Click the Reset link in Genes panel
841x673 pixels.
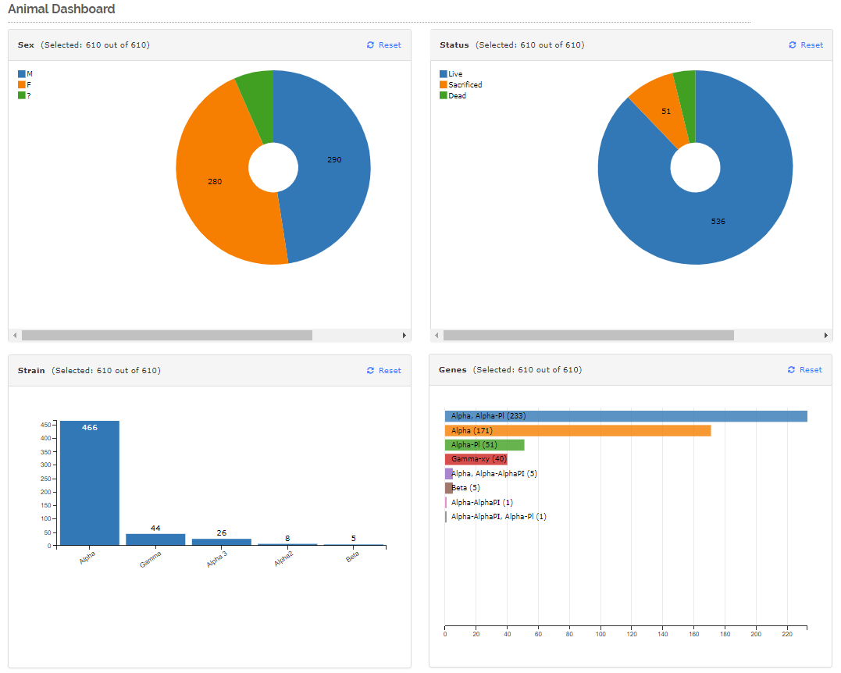pyautogui.click(x=811, y=370)
